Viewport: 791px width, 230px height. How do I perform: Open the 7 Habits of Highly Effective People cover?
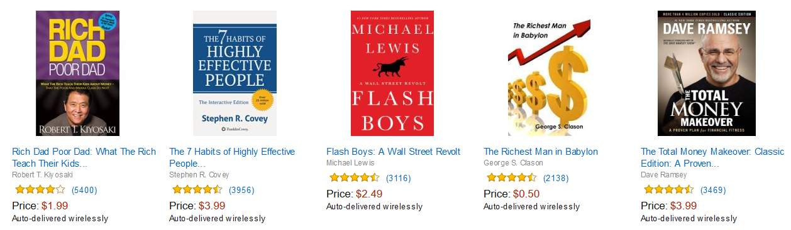(x=235, y=73)
